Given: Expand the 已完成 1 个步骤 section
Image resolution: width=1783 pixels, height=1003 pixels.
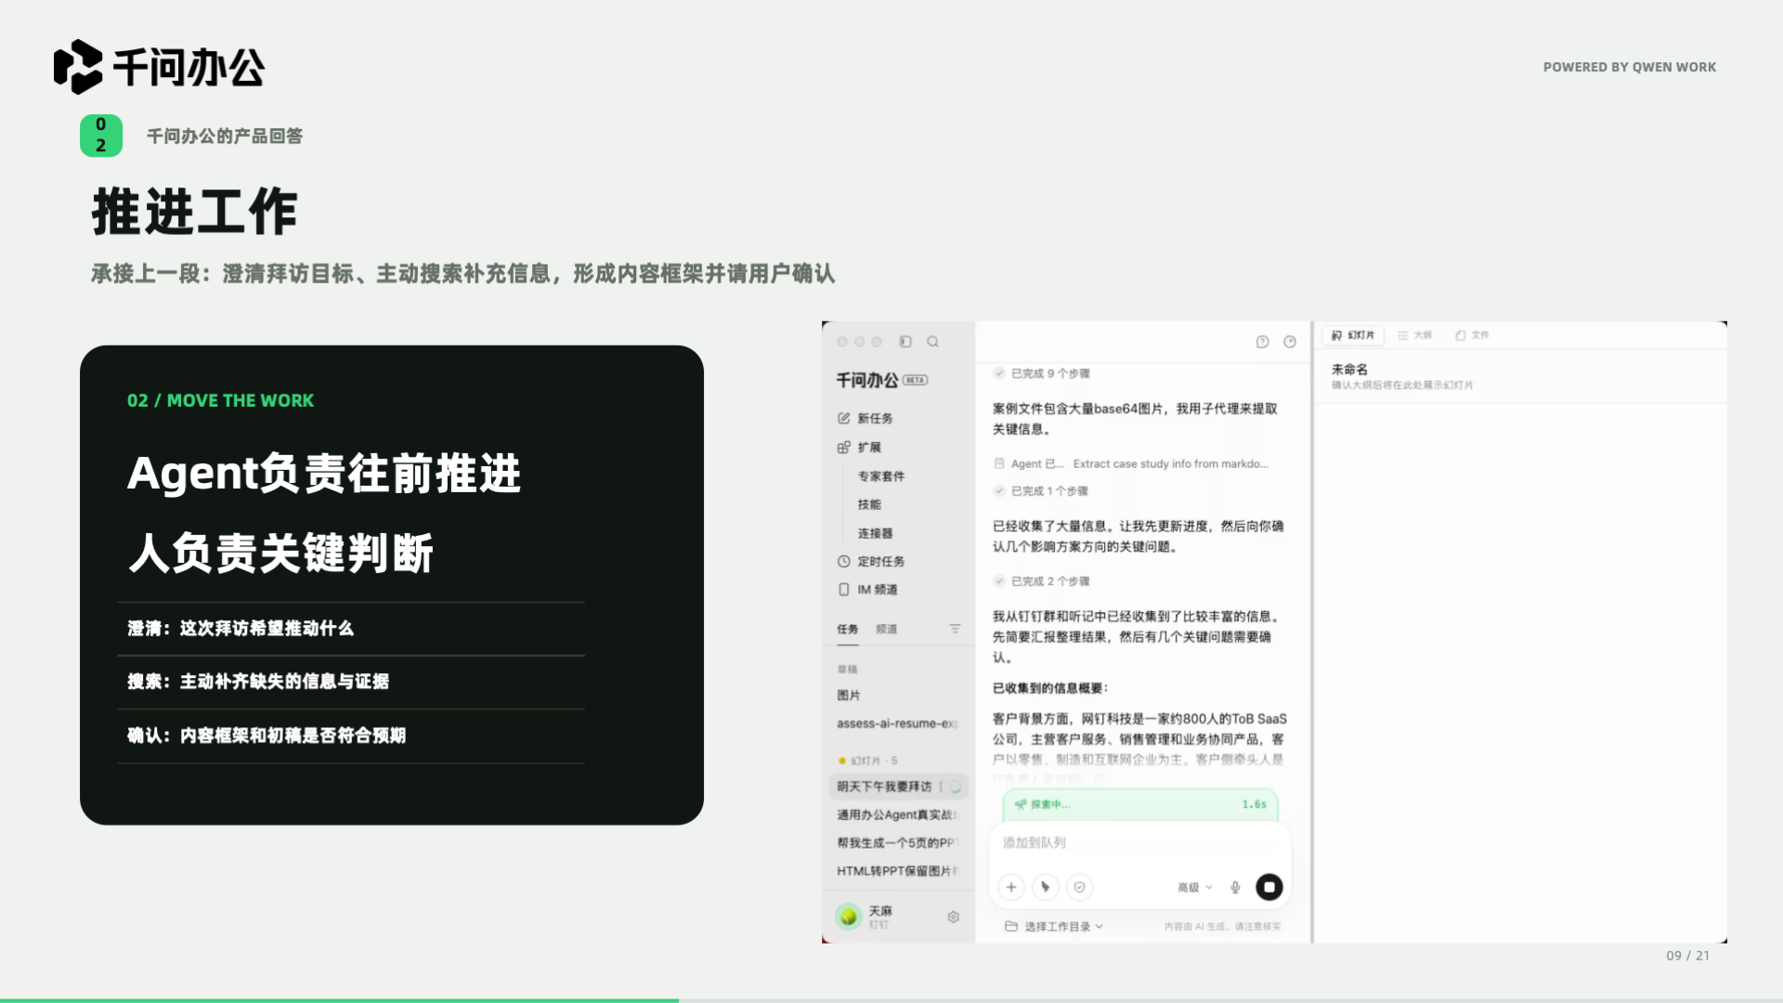Looking at the screenshot, I should [1040, 490].
